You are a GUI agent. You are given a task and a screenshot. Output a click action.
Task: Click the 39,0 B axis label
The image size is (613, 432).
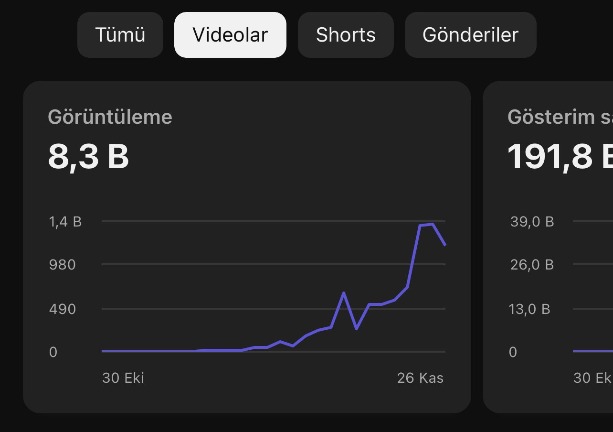pyautogui.click(x=532, y=222)
